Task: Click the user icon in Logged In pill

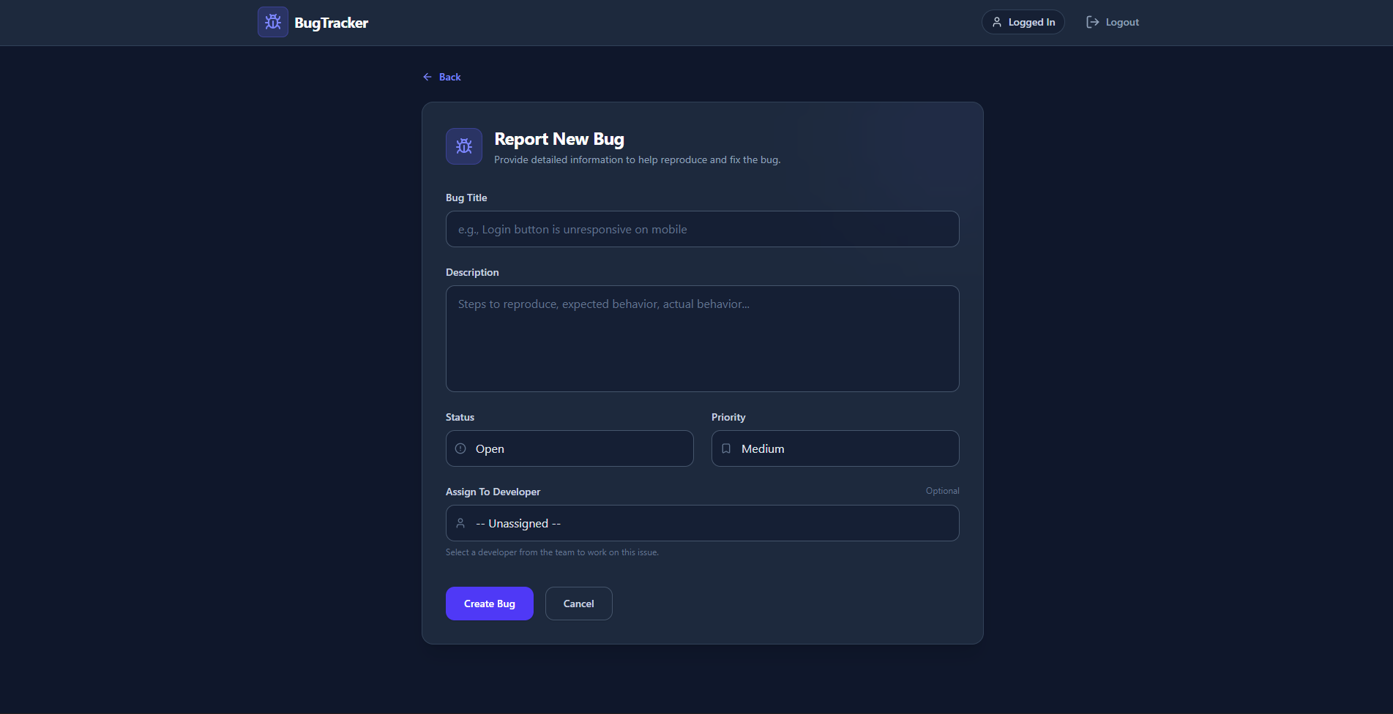Action: 996,22
